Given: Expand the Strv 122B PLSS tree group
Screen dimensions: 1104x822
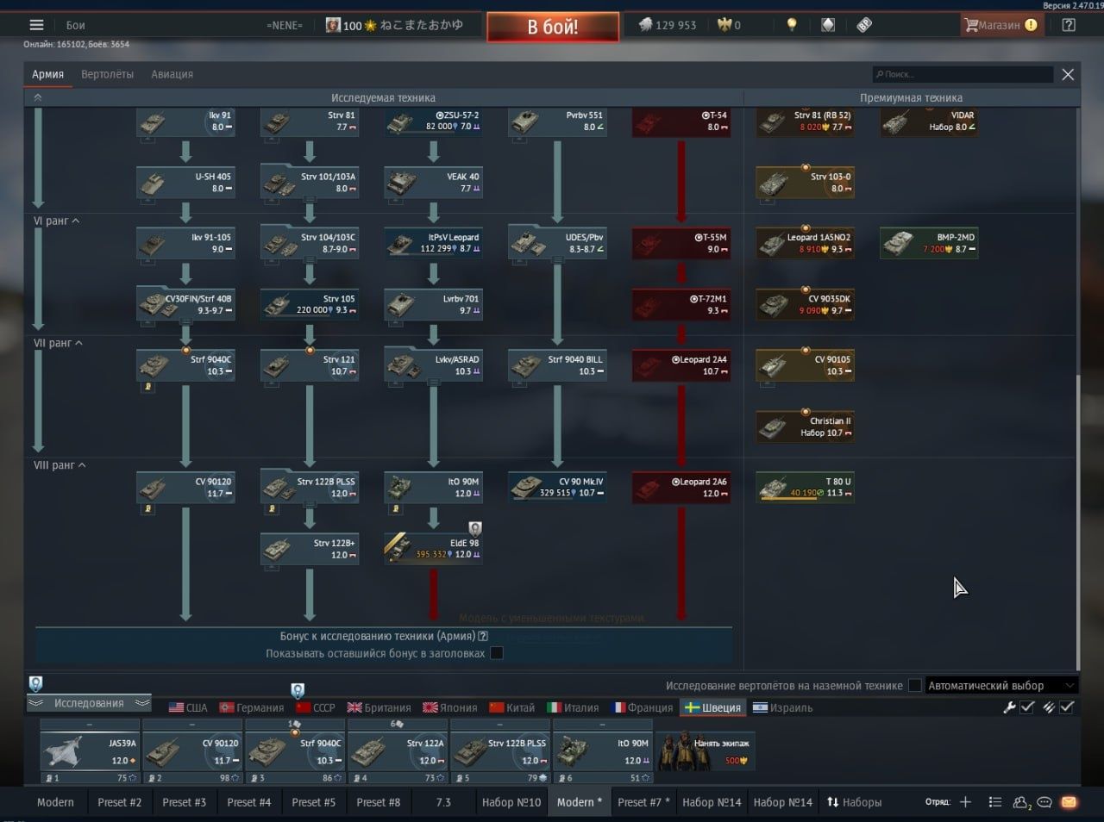Looking at the screenshot, I should pyautogui.click(x=310, y=487).
